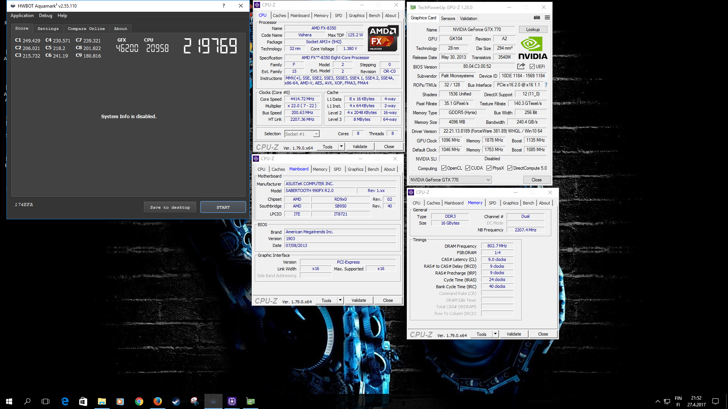The height and width of the screenshot is (409, 728).
Task: Open File Explorer from taskbar
Action: click(102, 401)
